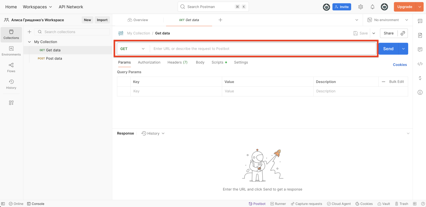
Task: Open the comments icon in right sidebar
Action: tap(420, 49)
